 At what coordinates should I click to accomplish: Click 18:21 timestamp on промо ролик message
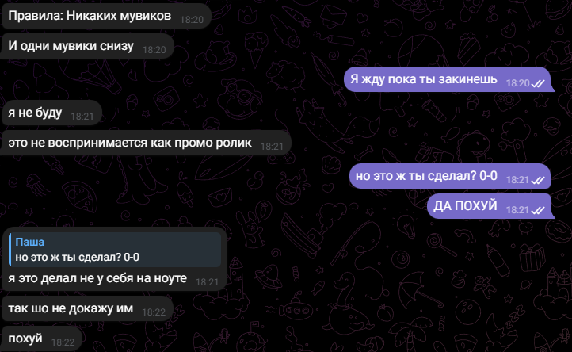[272, 147]
